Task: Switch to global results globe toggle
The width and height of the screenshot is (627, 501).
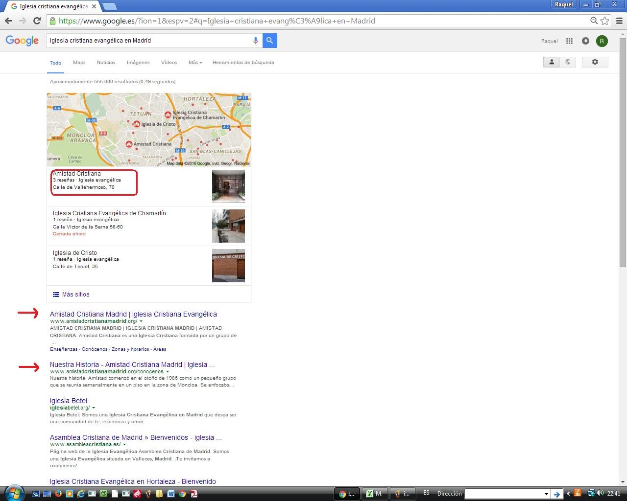Action: coord(568,62)
